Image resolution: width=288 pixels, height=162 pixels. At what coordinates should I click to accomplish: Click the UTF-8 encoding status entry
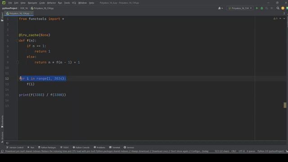point(242,151)
